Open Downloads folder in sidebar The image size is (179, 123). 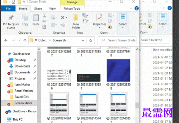pos(22,66)
